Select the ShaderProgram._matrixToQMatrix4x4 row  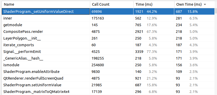(108, 92)
